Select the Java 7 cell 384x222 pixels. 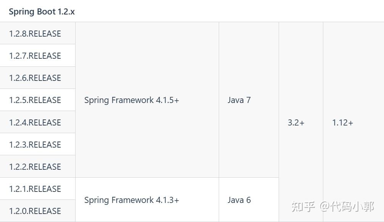click(249, 100)
